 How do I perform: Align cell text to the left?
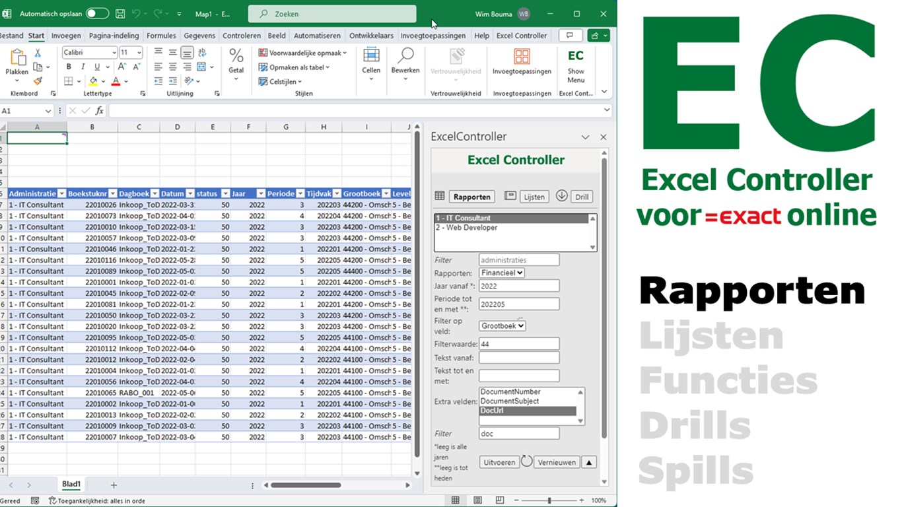tap(158, 67)
